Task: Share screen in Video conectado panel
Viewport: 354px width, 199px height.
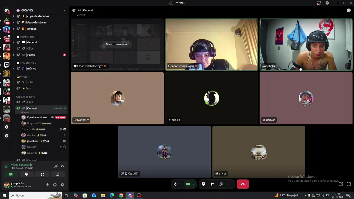Action: 27,174
